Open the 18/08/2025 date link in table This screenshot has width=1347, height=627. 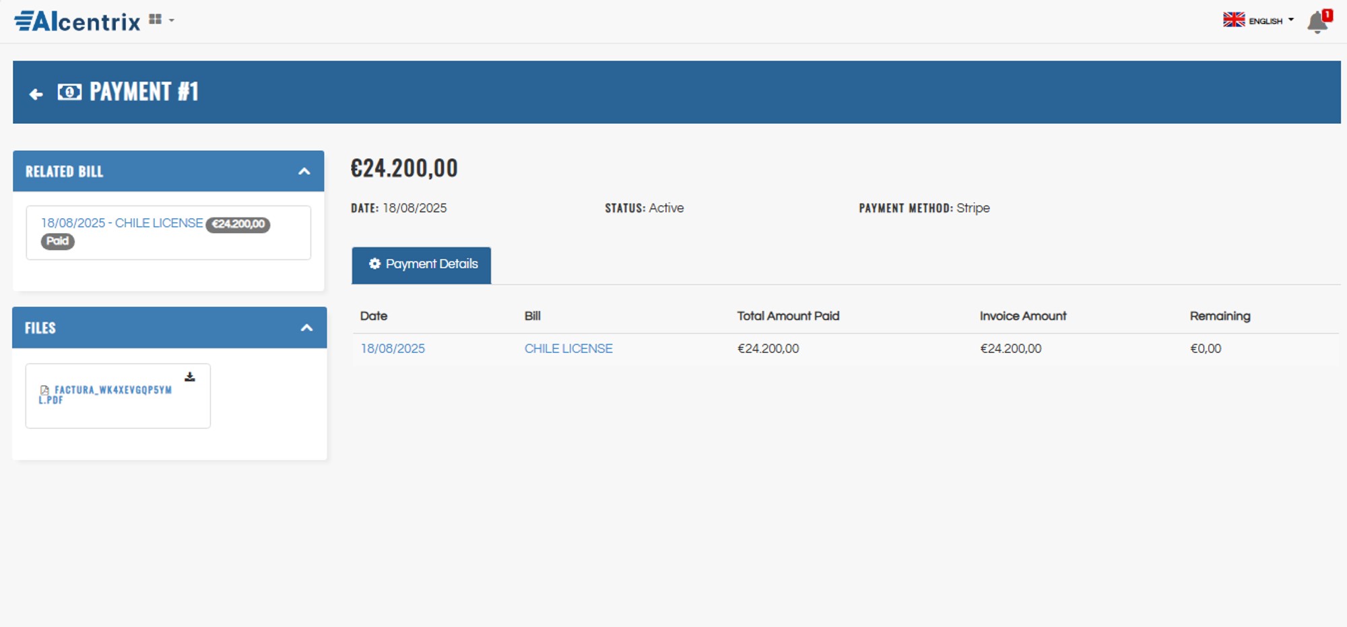pyautogui.click(x=393, y=349)
